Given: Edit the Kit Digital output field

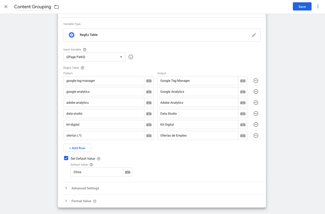Looking at the screenshot, I should click(198, 125).
